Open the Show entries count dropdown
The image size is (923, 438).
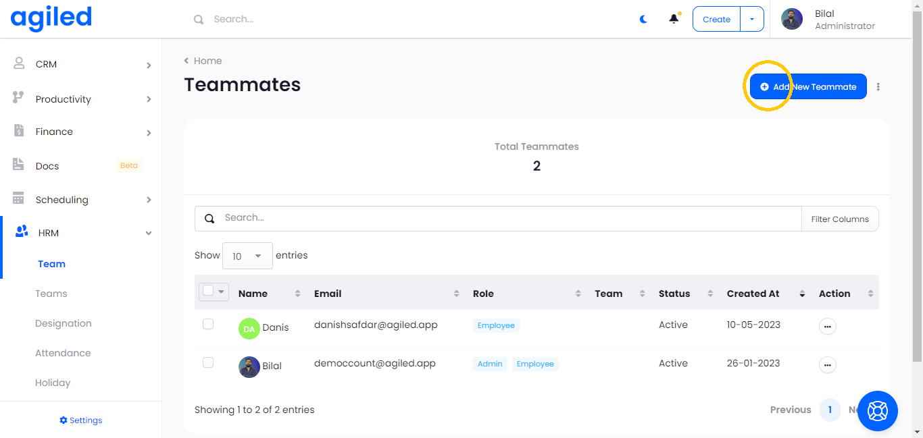click(x=247, y=256)
